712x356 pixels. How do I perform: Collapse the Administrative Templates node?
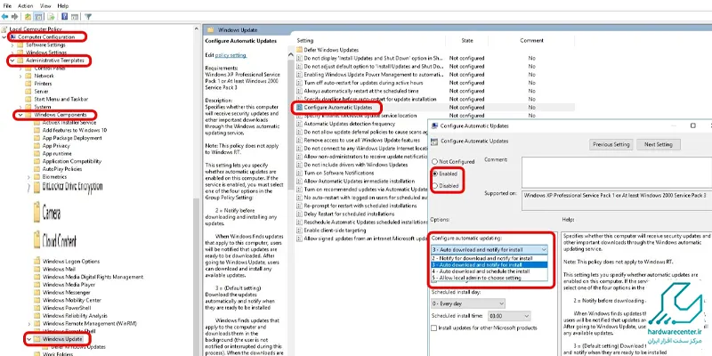(x=12, y=61)
